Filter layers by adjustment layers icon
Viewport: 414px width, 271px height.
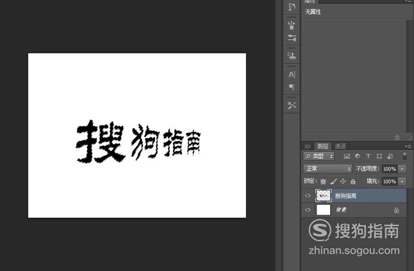[x=358, y=156]
